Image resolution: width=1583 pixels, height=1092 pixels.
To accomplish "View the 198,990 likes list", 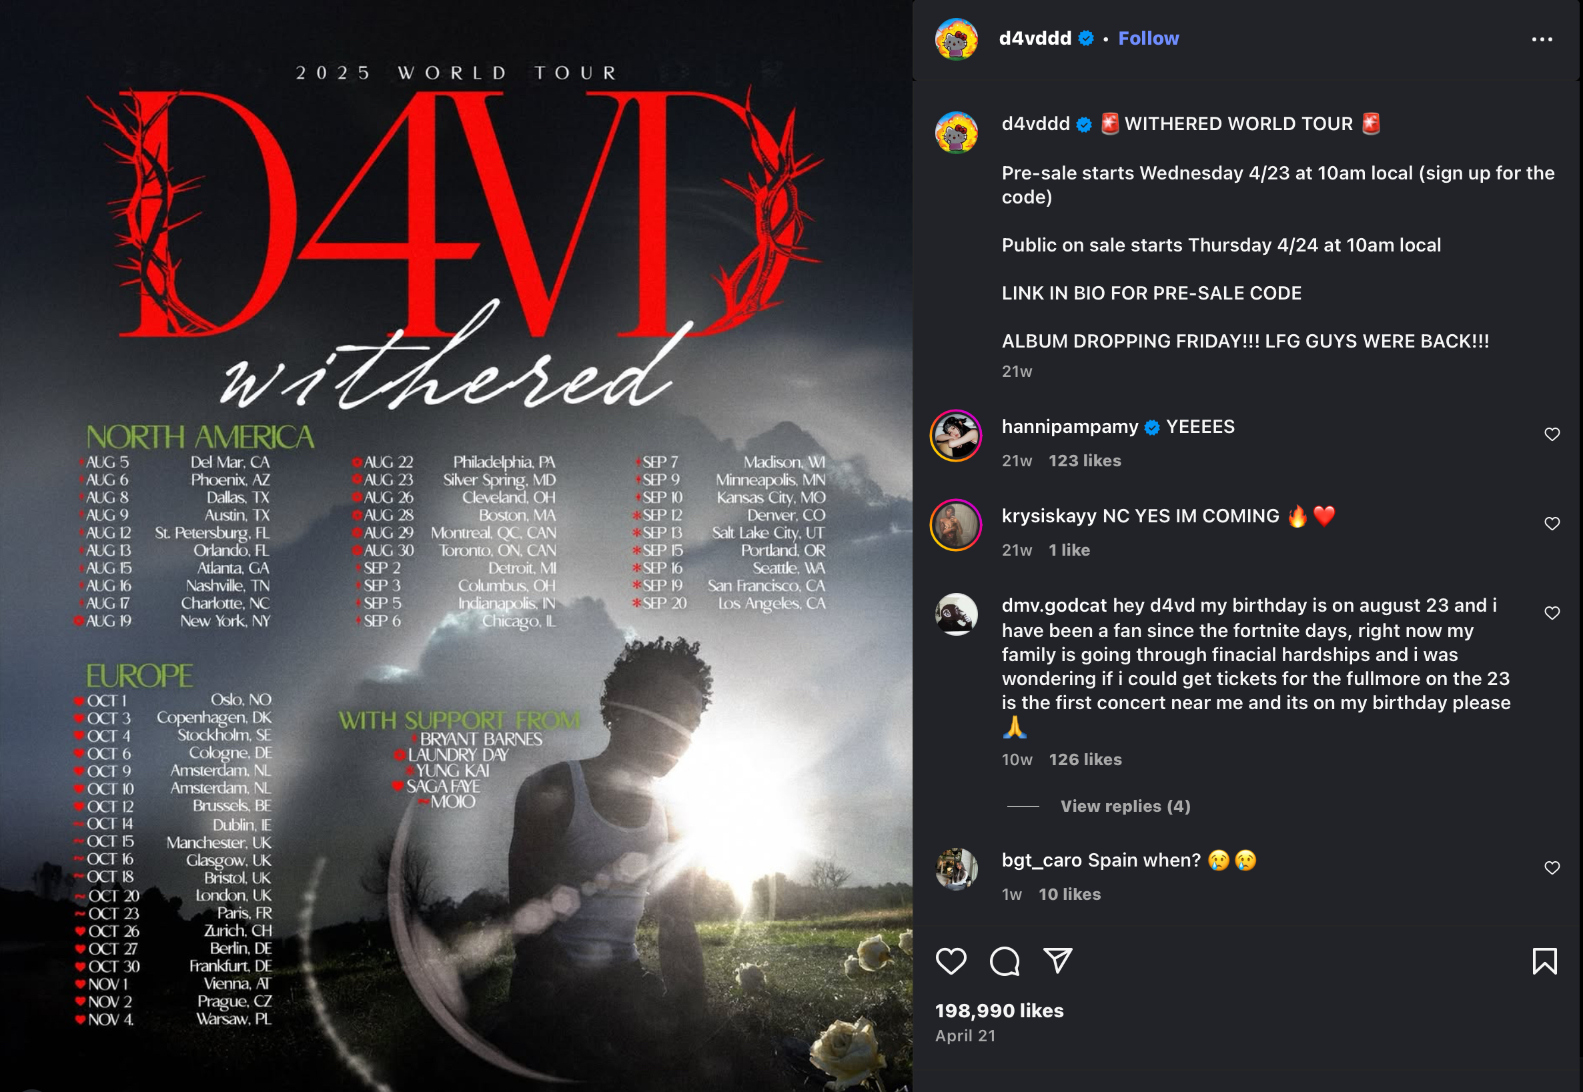I will click(x=999, y=1011).
